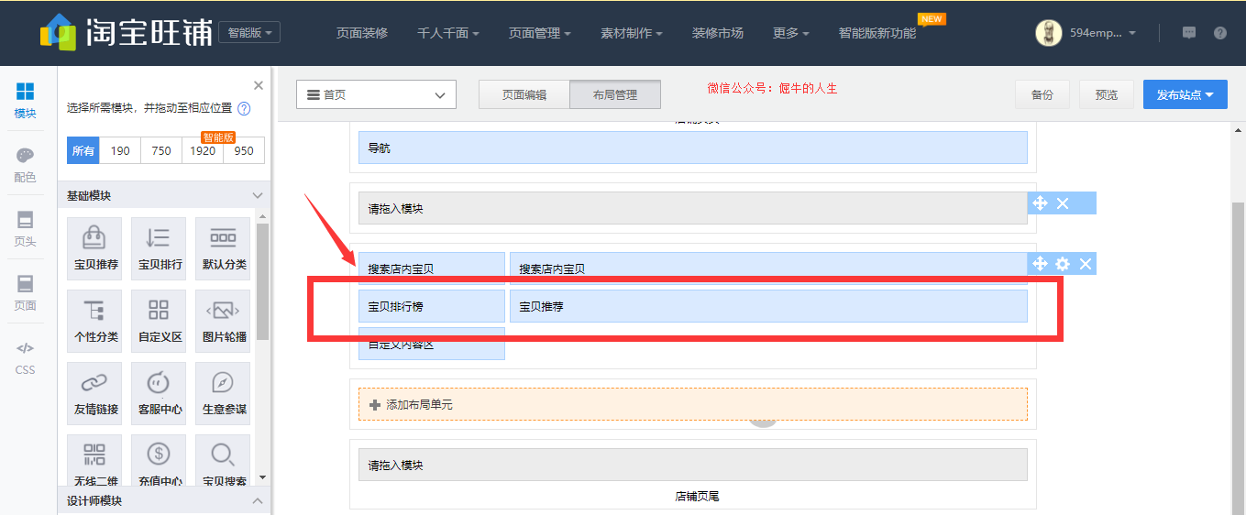This screenshot has width=1246, height=515.
Task: Click the gear settings icon on search row
Action: [x=1062, y=264]
